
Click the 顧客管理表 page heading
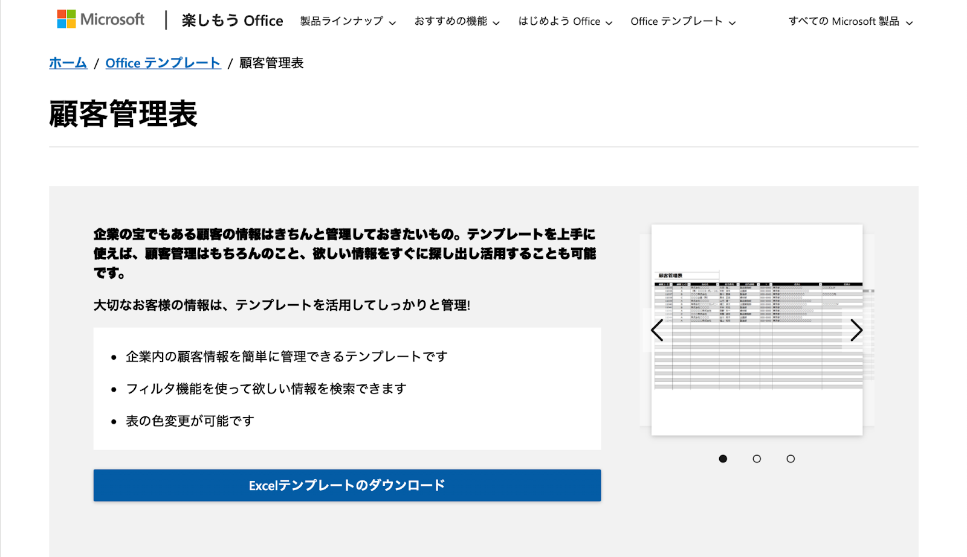123,113
